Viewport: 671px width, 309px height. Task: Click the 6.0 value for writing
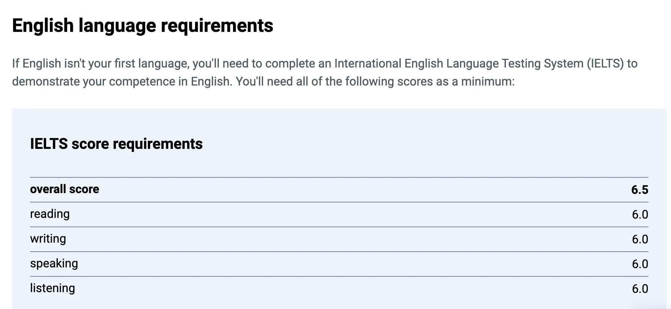pos(640,239)
